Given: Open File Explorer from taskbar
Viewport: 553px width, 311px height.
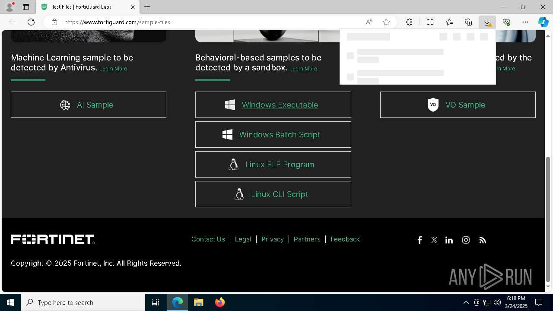Looking at the screenshot, I should point(199,302).
